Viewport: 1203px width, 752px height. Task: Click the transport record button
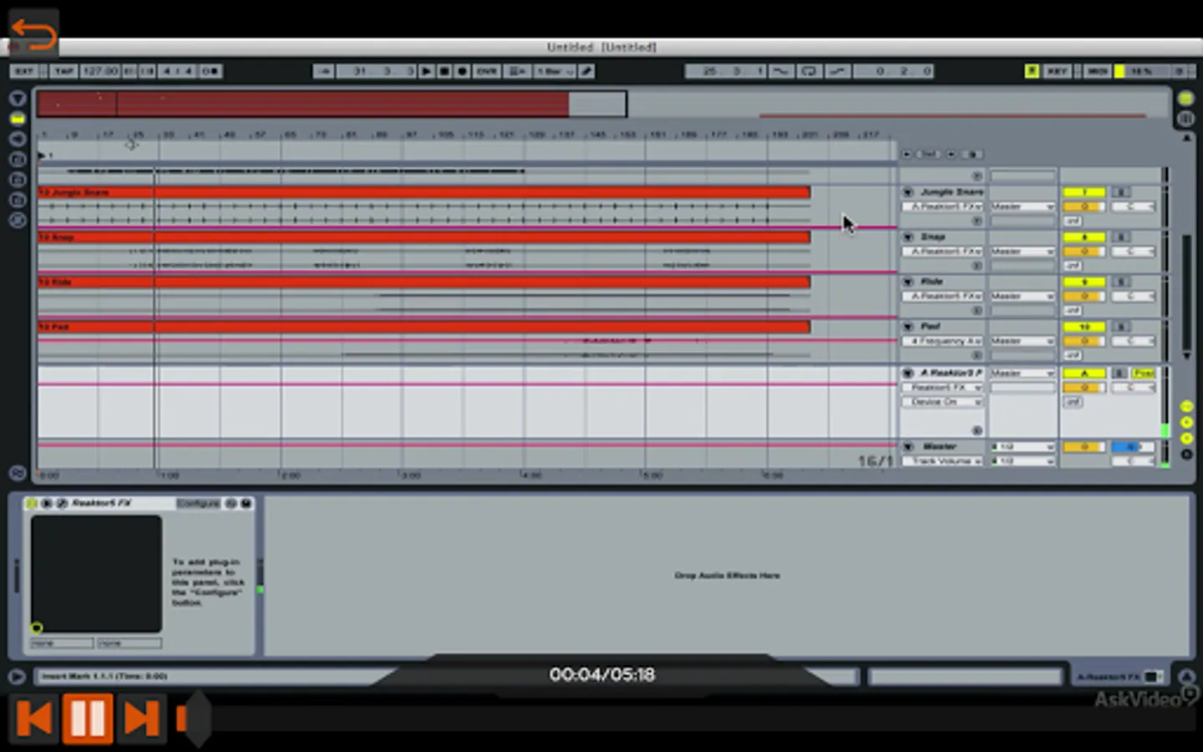pyautogui.click(x=462, y=72)
